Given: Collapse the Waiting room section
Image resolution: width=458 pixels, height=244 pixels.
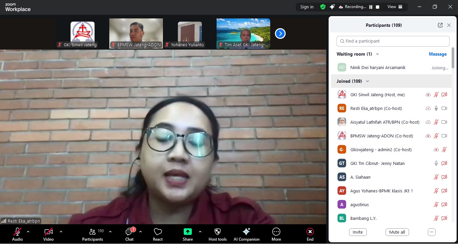Looking at the screenshot, I should tap(378, 54).
